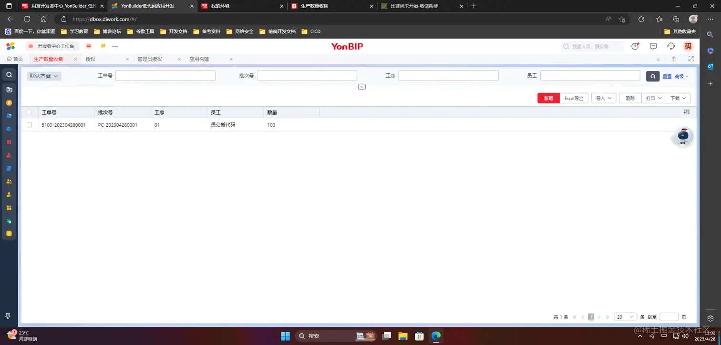The width and height of the screenshot is (721, 345).
Task: Open the column settings icon on table header
Action: click(x=687, y=112)
